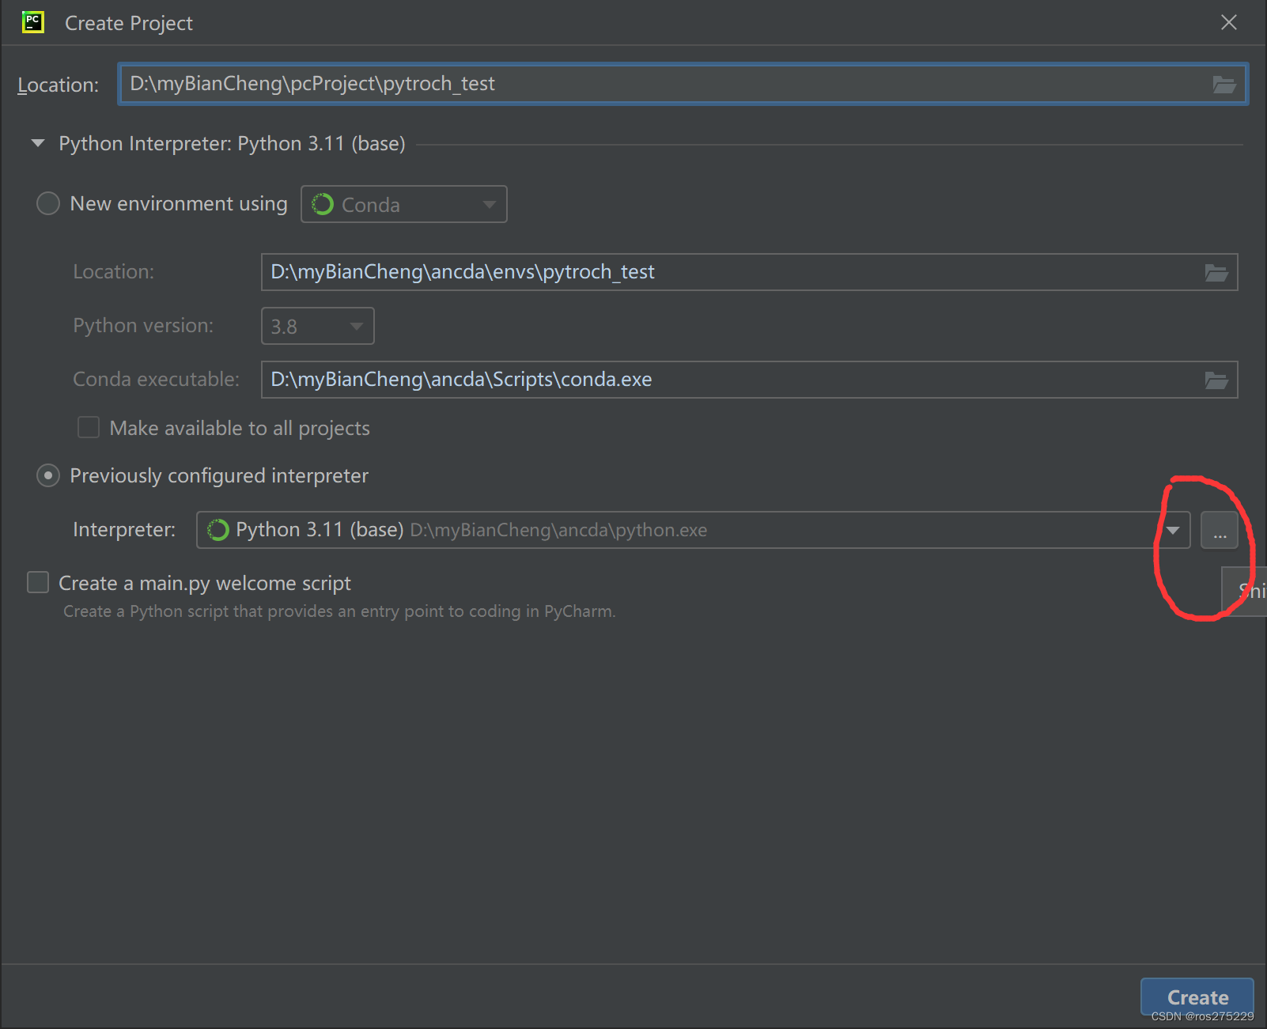Enable 'Make available to all projects'
The height and width of the screenshot is (1029, 1267).
[88, 427]
